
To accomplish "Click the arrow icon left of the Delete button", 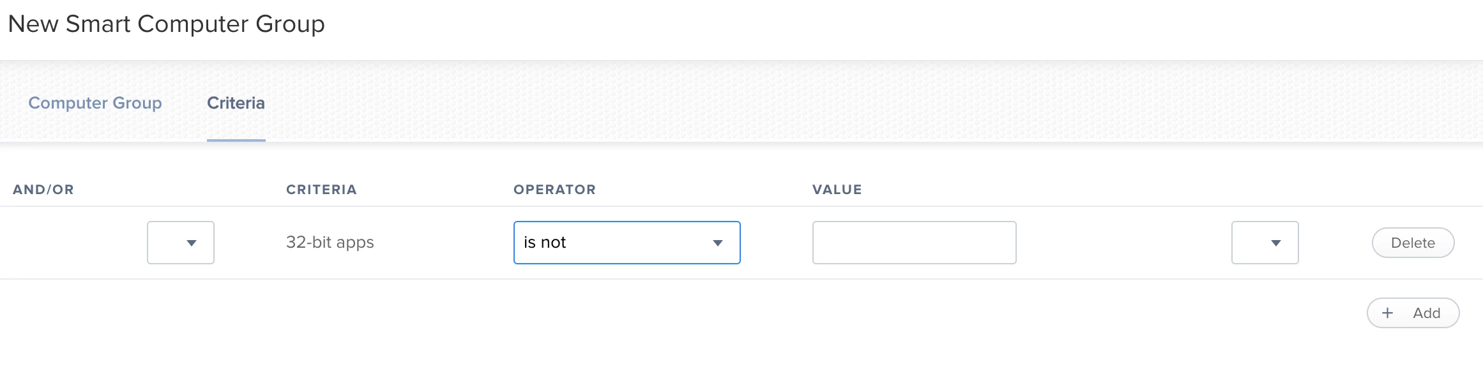I will tap(1276, 243).
